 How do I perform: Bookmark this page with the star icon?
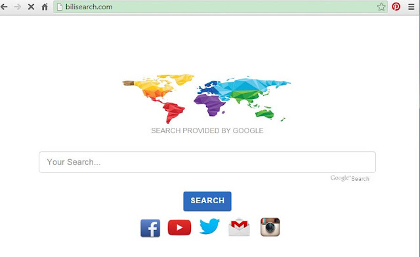[x=381, y=7]
